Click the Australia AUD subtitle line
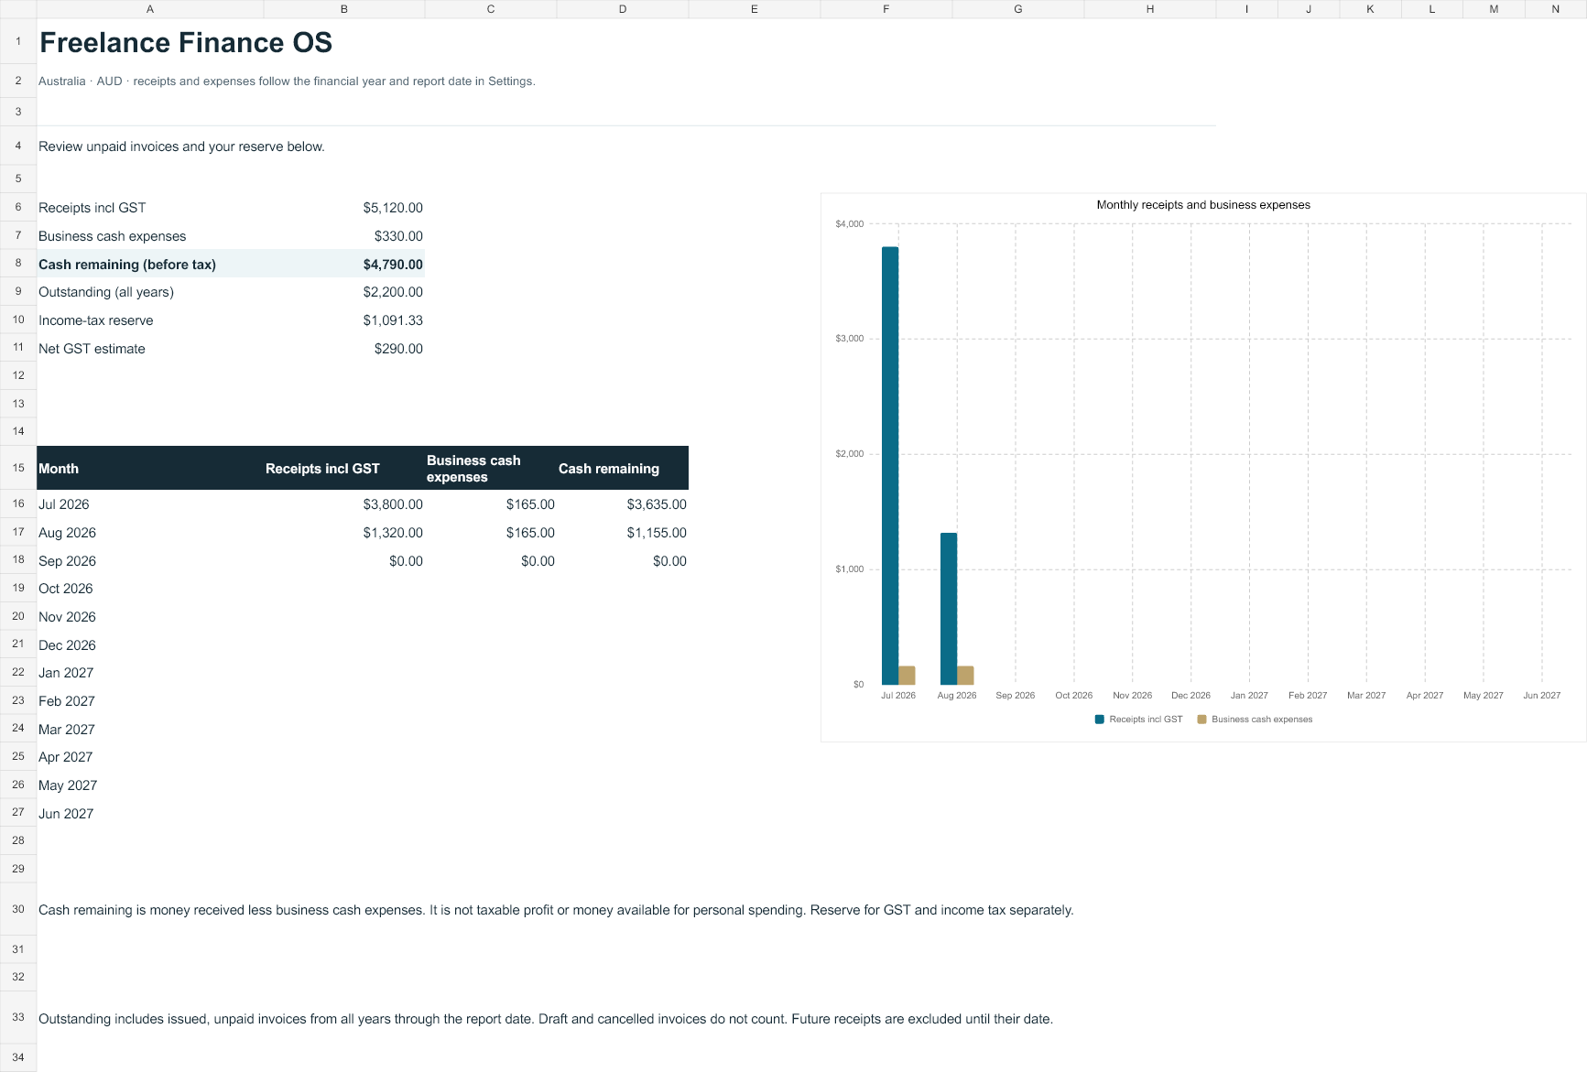This screenshot has height=1072, width=1587. tap(287, 81)
